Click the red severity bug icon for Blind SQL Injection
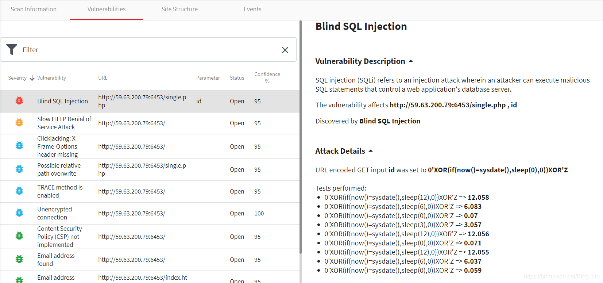 (19, 101)
